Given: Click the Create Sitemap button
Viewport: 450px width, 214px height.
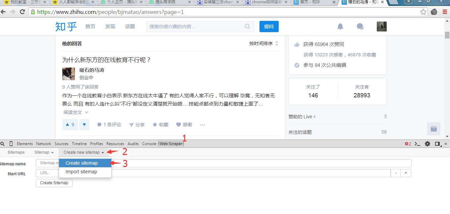Looking at the screenshot, I should [54, 183].
